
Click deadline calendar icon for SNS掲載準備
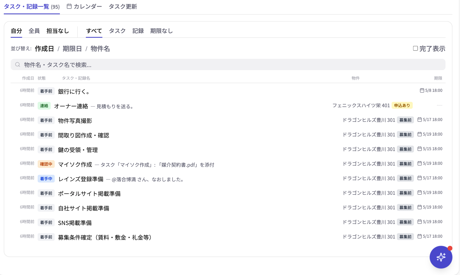point(420,222)
